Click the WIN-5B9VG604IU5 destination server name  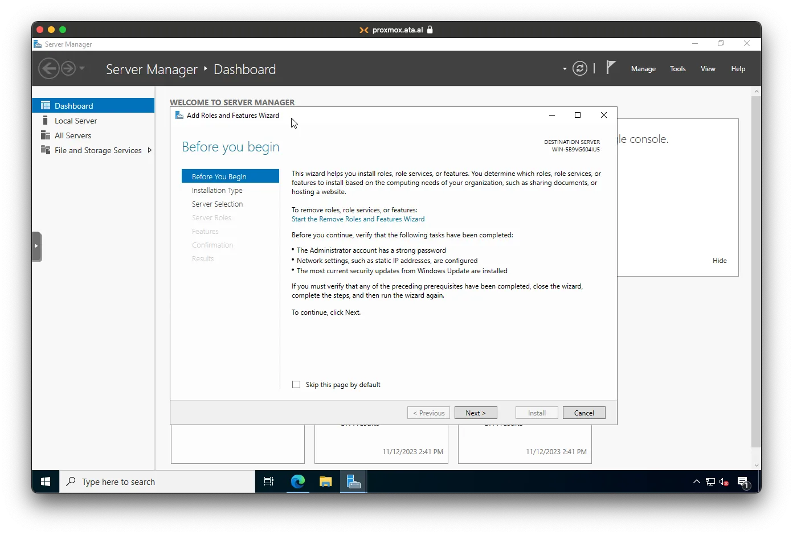pos(575,150)
